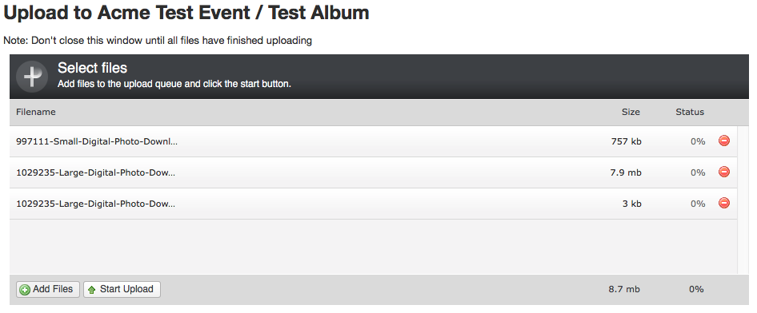Viewport: 757px width, 313px height.
Task: Click the green plus icon on Add Files
Action: coord(25,290)
